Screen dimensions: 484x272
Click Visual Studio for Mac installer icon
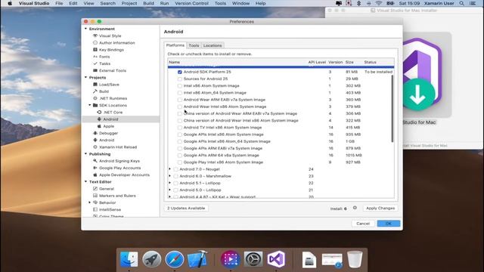point(422,74)
